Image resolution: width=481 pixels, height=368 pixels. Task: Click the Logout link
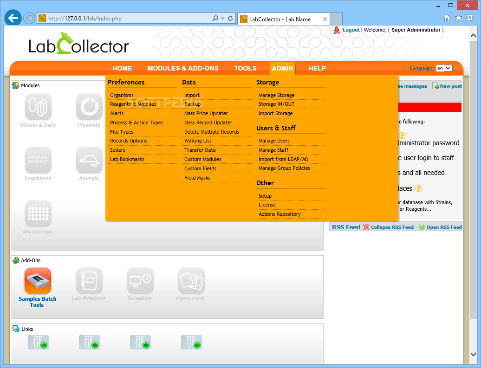tap(351, 30)
